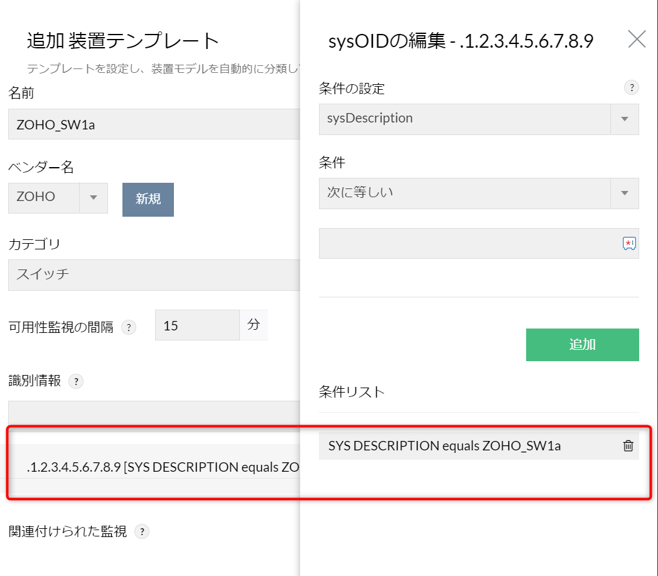The image size is (658, 576).
Task: Click the 条件リスト heading
Action: [352, 392]
